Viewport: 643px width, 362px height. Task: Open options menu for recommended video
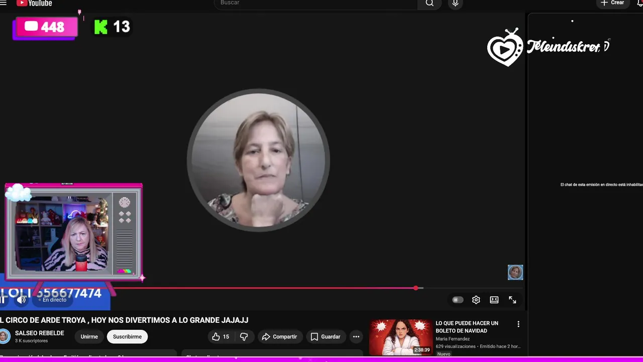518,324
